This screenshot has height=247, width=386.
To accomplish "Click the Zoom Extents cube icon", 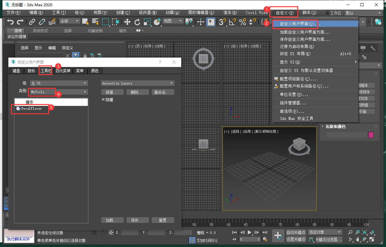I will point(365,232).
